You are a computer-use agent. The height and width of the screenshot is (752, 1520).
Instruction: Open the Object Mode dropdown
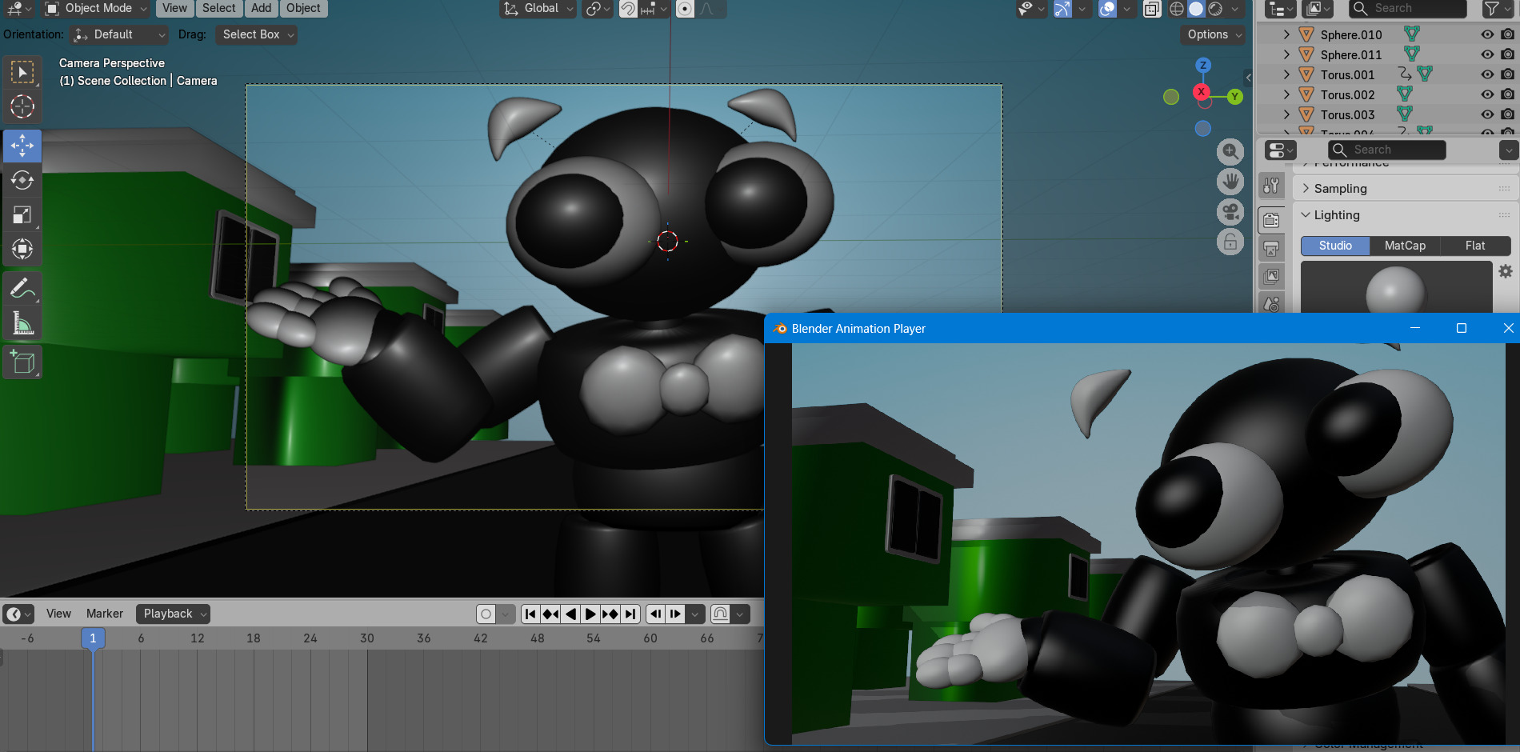point(97,9)
